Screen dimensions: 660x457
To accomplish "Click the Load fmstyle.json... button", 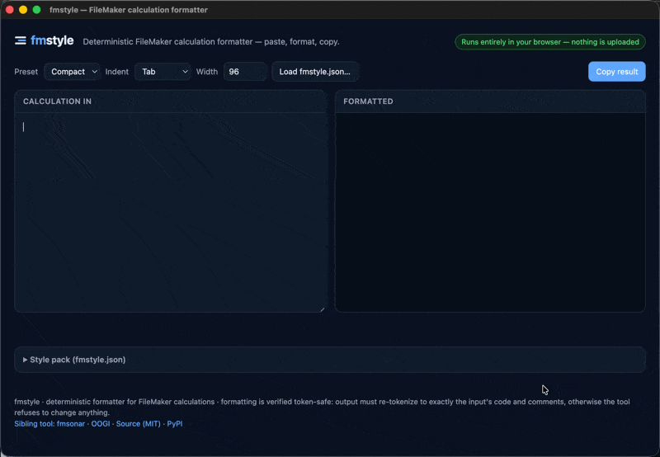I will [x=315, y=72].
